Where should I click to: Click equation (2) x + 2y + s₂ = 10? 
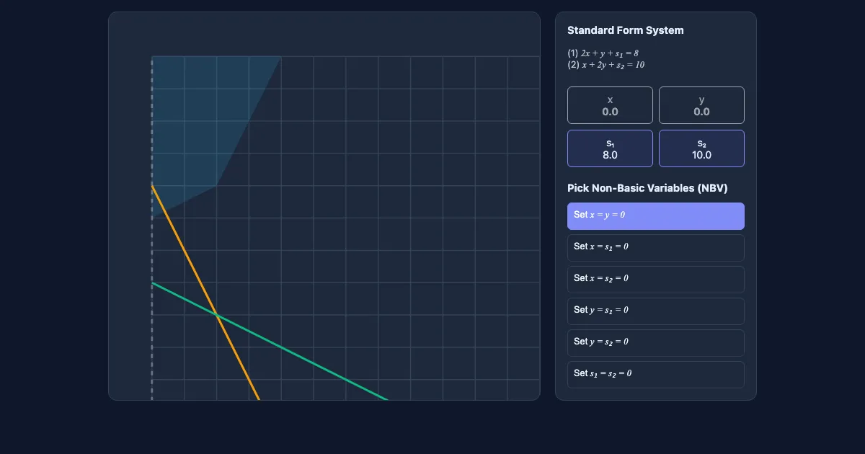pos(605,65)
